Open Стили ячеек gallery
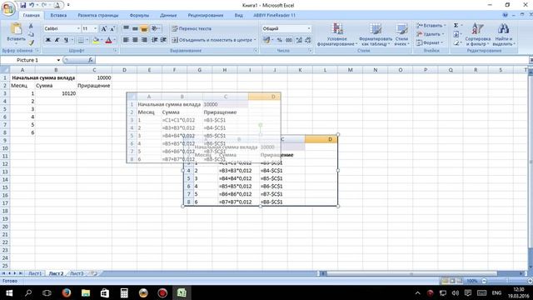533x300 pixels. (x=401, y=35)
